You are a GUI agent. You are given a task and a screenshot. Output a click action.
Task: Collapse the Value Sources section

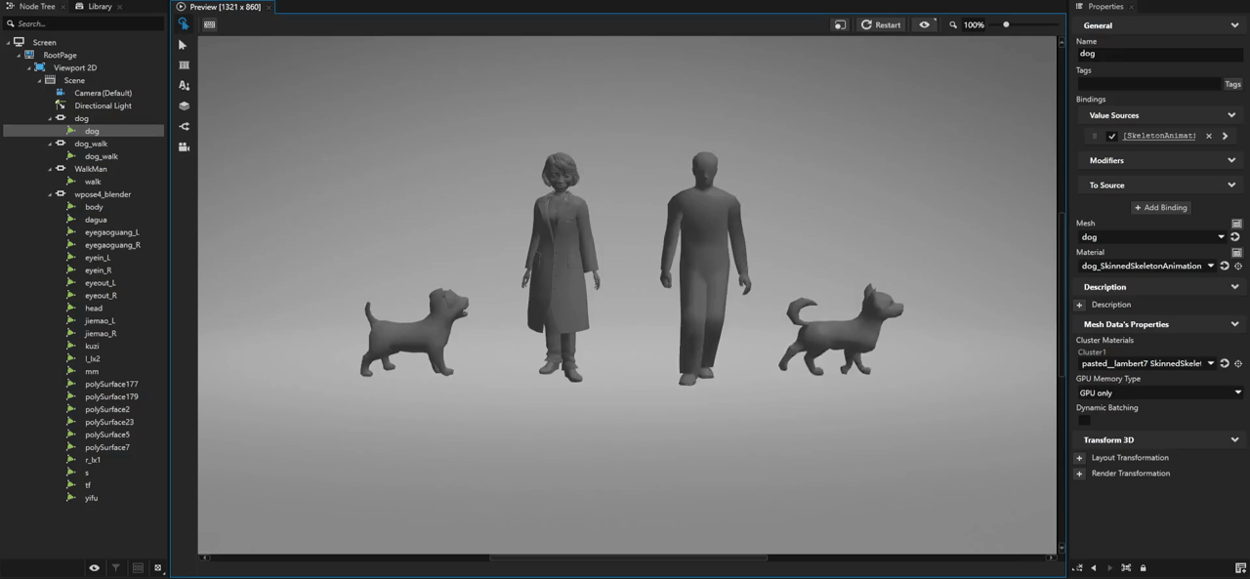(1231, 115)
